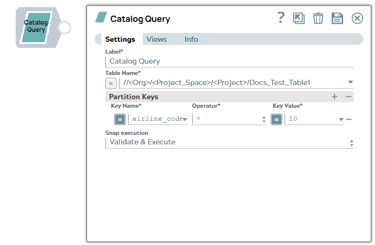Toggle expression button for Key Value
375x245 pixels.
click(276, 119)
